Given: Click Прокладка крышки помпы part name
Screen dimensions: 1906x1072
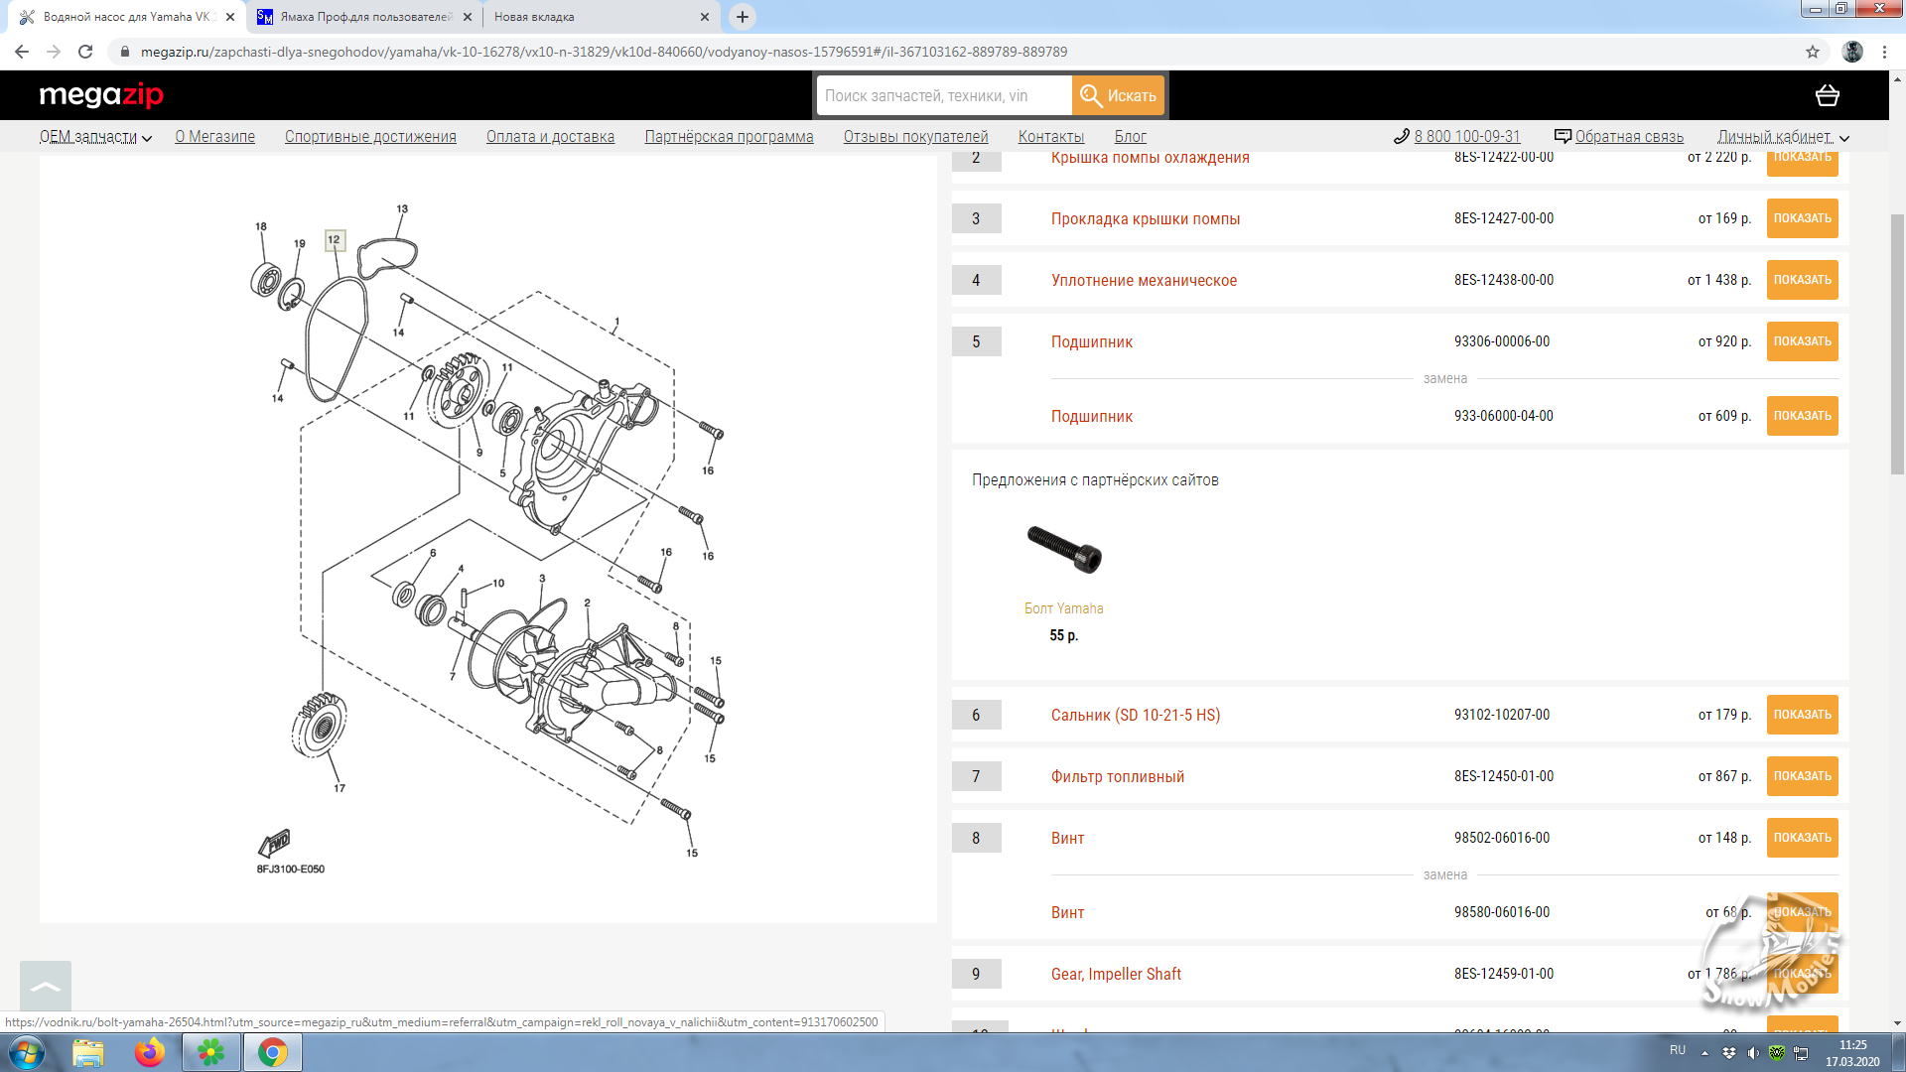Looking at the screenshot, I should pos(1146,219).
